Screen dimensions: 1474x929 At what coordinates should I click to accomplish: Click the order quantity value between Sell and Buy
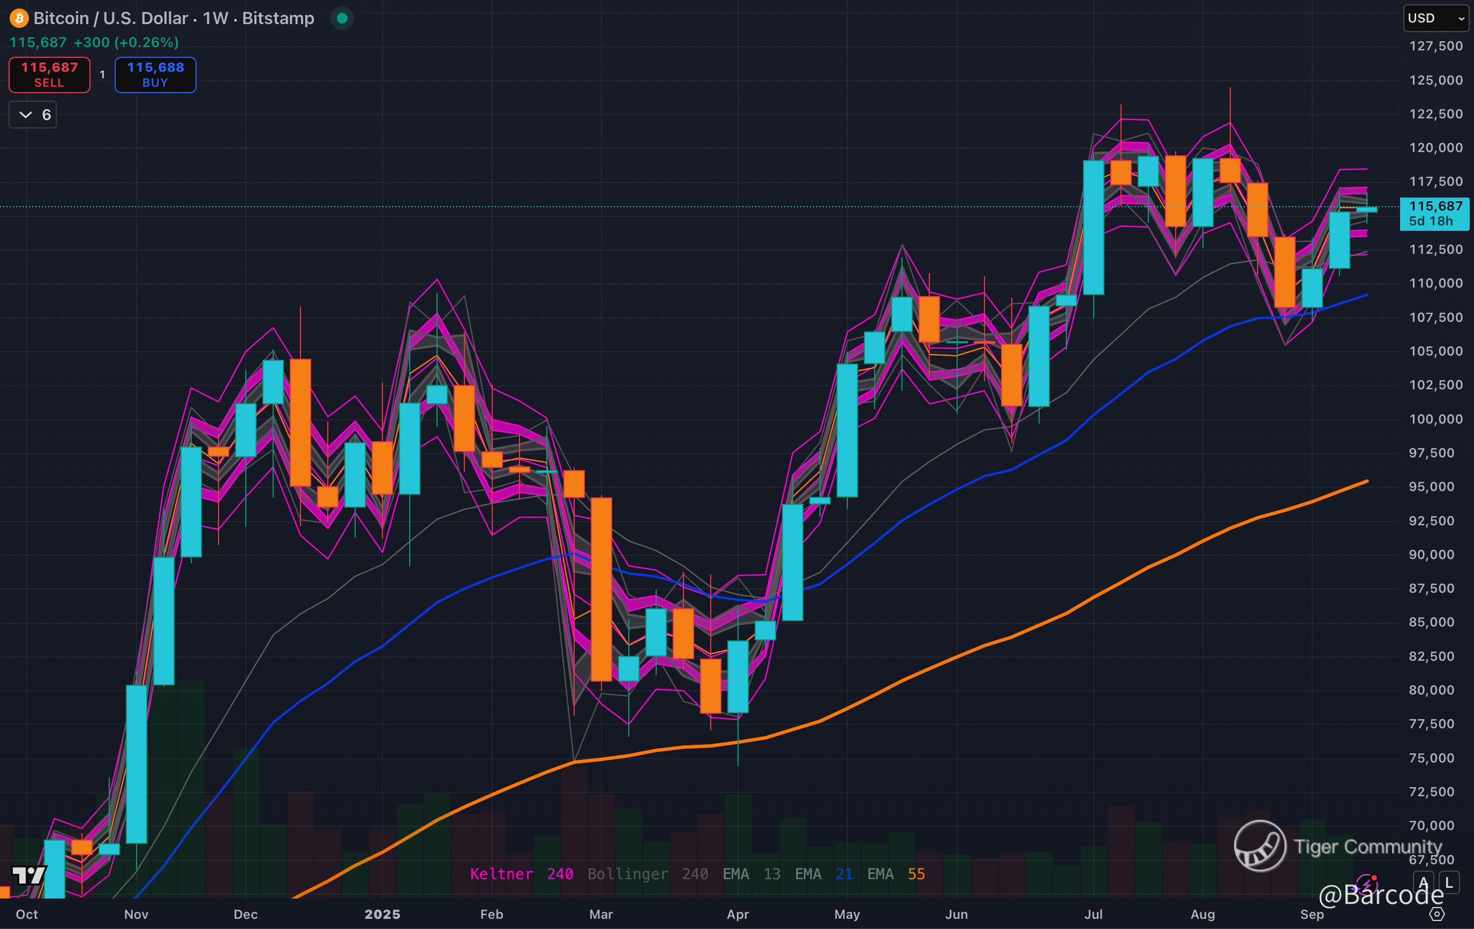(x=102, y=74)
